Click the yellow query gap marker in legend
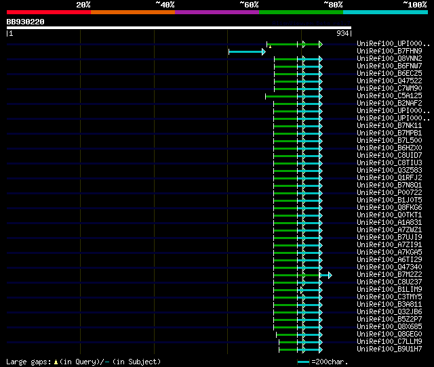The height and width of the screenshot is (367, 434). point(56,362)
